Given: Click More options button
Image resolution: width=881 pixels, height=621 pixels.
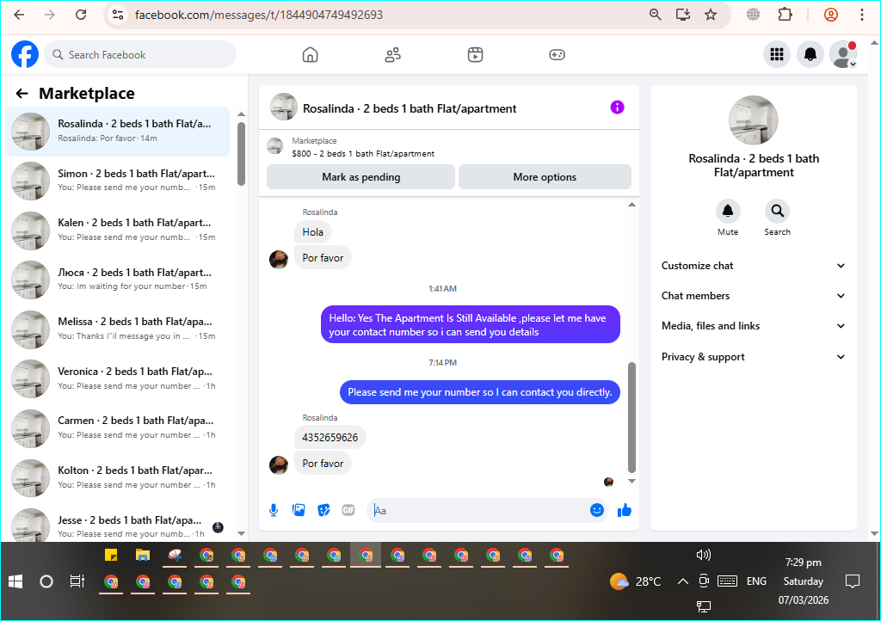Looking at the screenshot, I should 545,177.
